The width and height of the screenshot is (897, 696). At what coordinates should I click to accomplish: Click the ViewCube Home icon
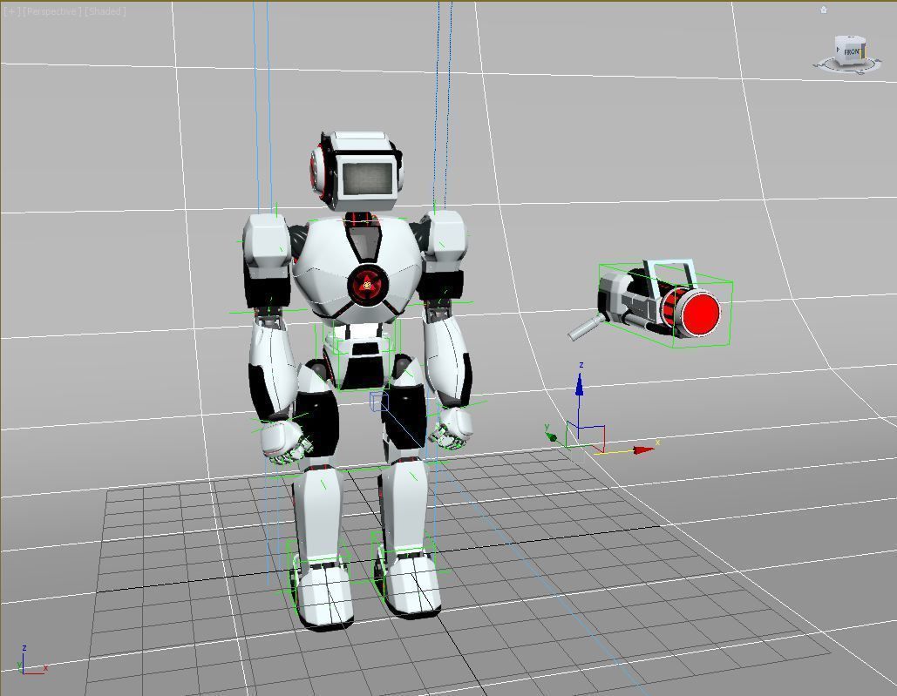823,10
